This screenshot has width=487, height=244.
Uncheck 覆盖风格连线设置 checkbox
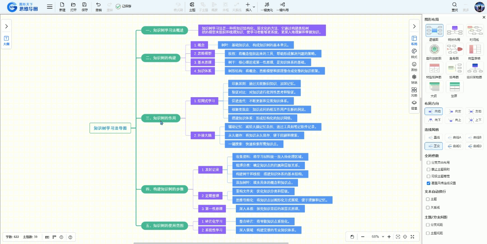tap(428, 183)
